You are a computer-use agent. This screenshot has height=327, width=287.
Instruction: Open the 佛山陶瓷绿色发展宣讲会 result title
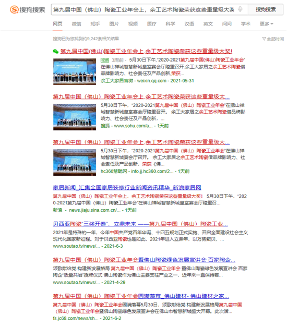[144, 260]
